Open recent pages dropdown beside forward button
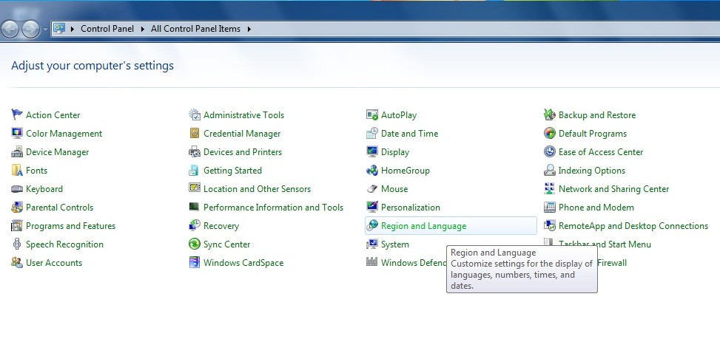Screen dimensions: 720x339 (45, 30)
